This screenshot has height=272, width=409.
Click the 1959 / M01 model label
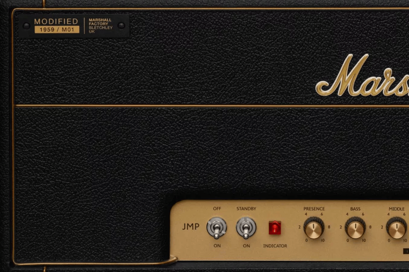point(57,30)
